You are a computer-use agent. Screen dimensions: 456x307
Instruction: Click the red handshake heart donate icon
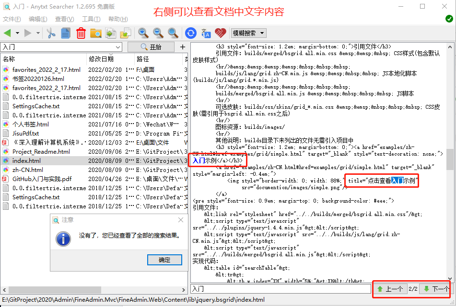point(221,33)
